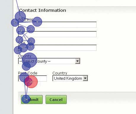
Task: Click gaze fixation marker 9
Action: click(37, 22)
